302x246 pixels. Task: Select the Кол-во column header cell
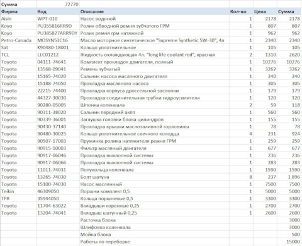pos(241,11)
